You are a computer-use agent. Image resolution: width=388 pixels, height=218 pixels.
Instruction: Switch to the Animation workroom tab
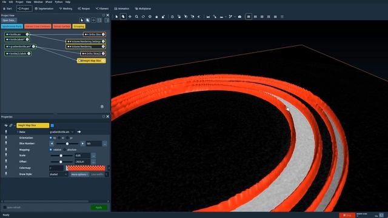[x=121, y=8]
